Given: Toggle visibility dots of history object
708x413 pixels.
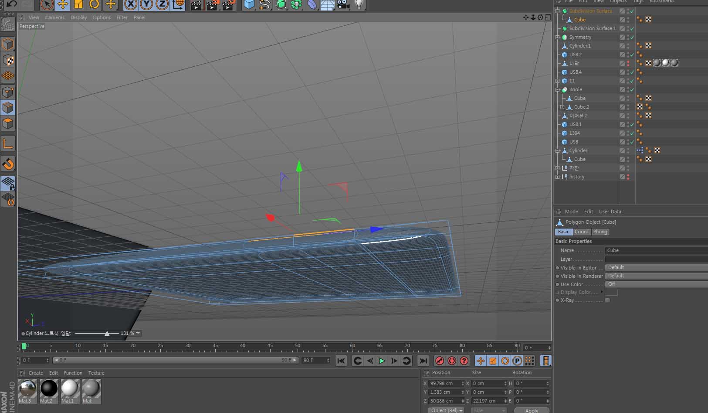Looking at the screenshot, I should coord(628,177).
